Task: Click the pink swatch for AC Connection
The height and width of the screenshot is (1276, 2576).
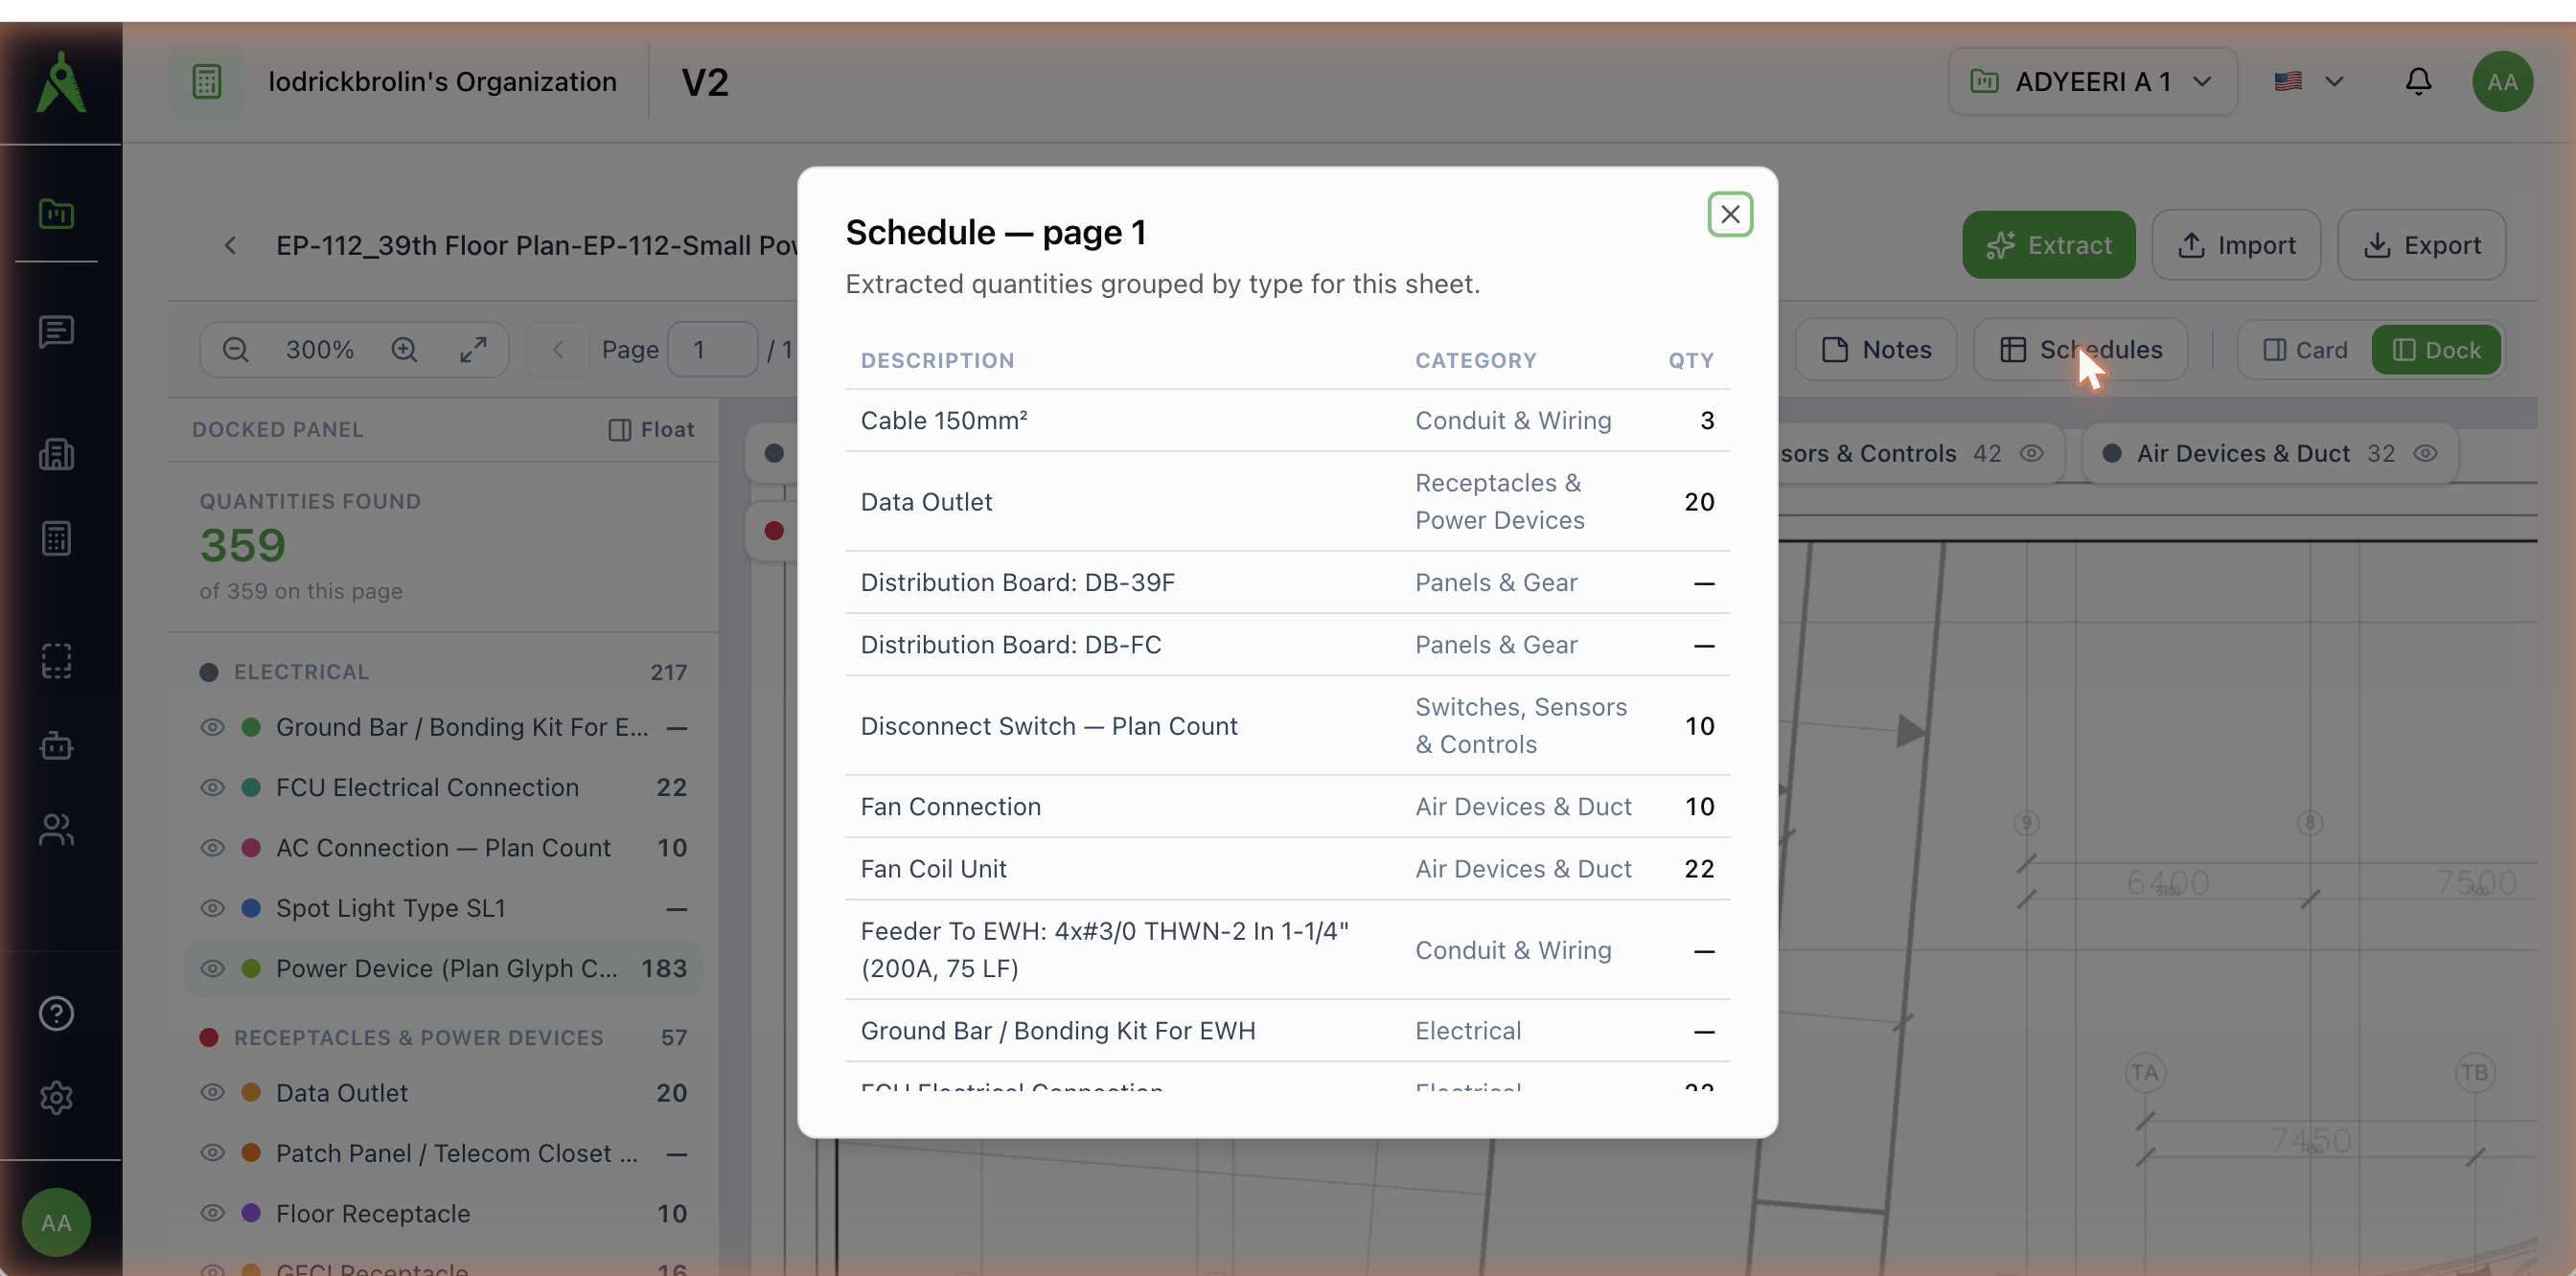Action: 251,848
